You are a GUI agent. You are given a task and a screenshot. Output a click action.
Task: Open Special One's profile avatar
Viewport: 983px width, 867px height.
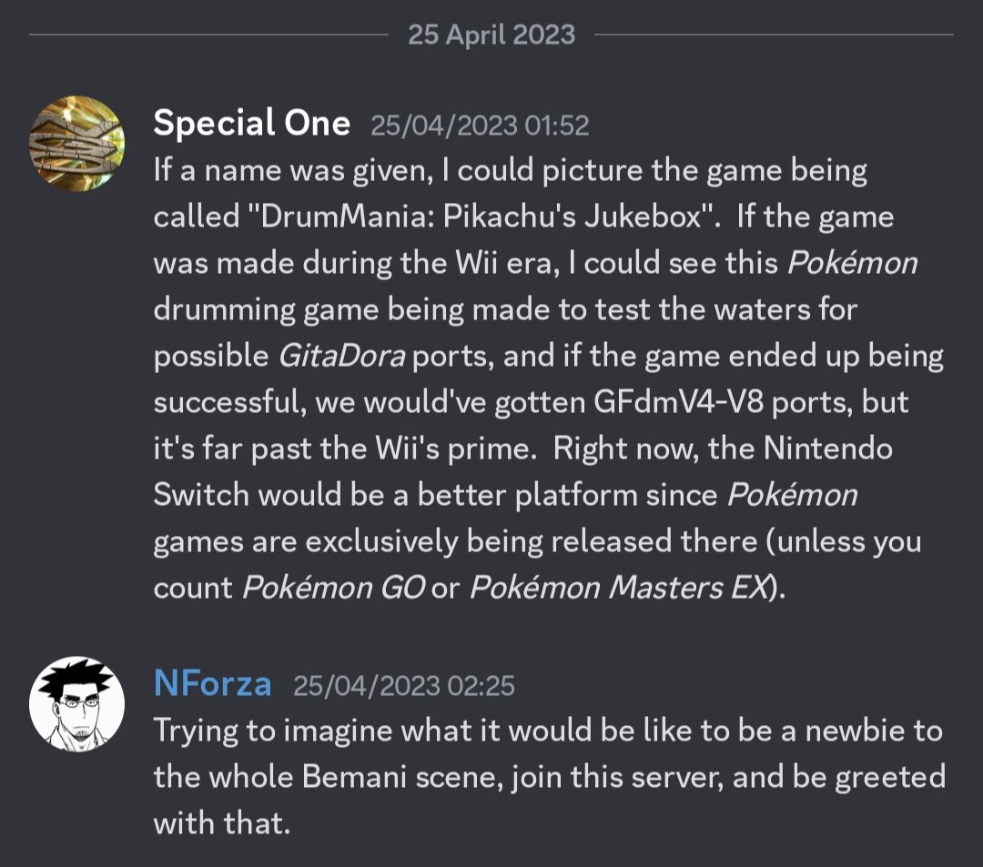[76, 143]
